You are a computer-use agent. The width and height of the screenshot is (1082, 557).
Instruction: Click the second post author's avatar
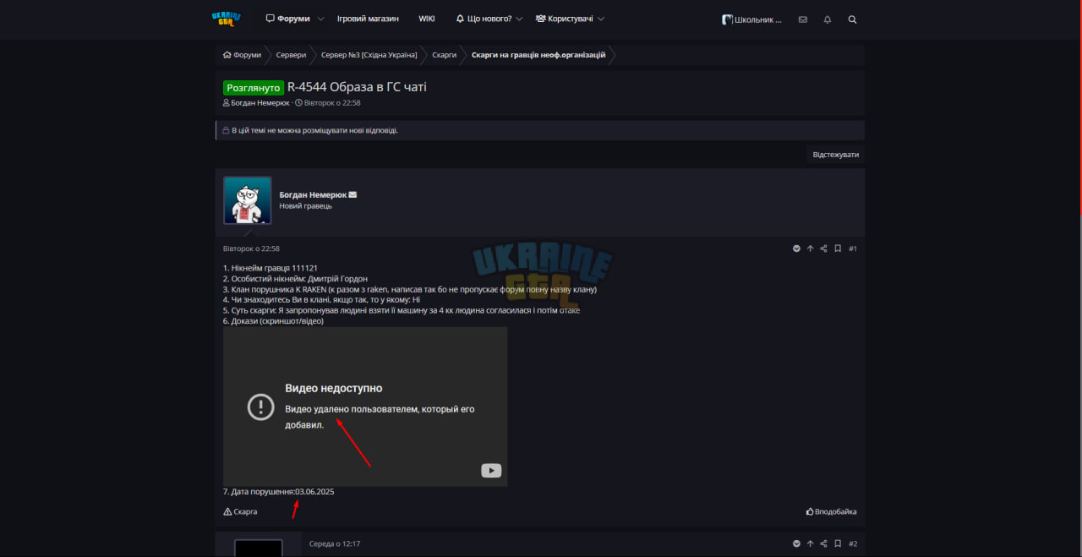(258, 548)
